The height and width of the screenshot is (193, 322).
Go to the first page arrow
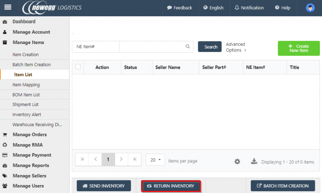coord(82,160)
